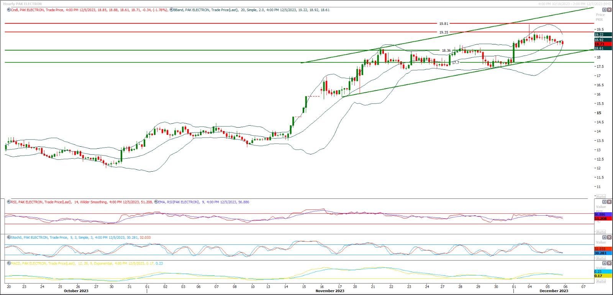
Task: Toggle Auto scaling on the price axis
Action: pyautogui.click(x=601, y=197)
